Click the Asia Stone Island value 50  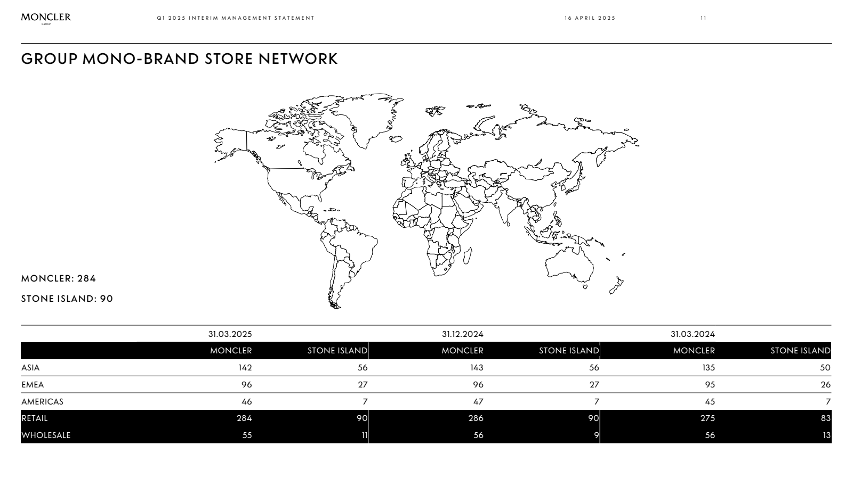[x=825, y=368]
